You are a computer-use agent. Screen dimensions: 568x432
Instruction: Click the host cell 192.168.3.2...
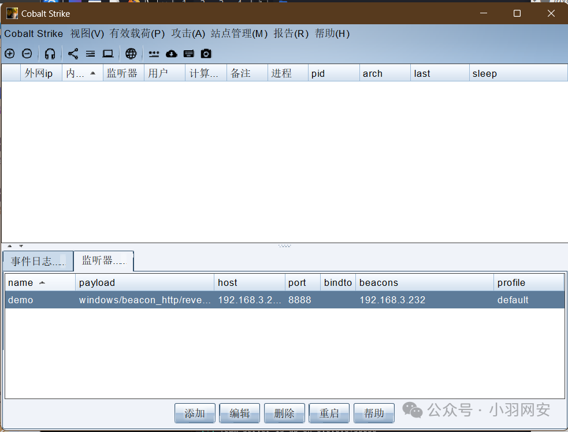(250, 300)
